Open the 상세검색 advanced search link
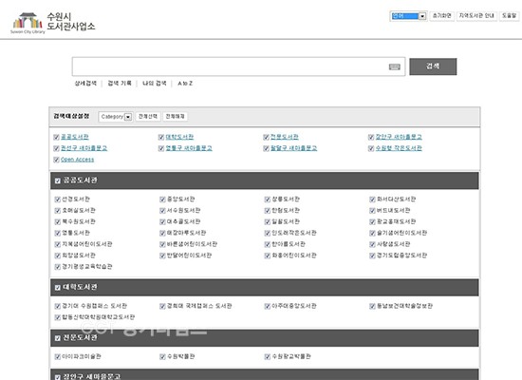The image size is (522, 380). pyautogui.click(x=85, y=84)
